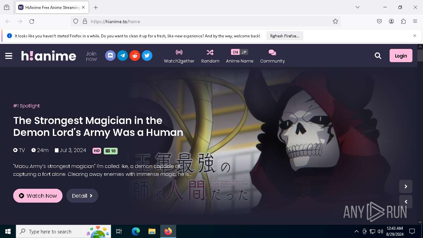
Task: Open the volume control in tray
Action: click(x=380, y=231)
